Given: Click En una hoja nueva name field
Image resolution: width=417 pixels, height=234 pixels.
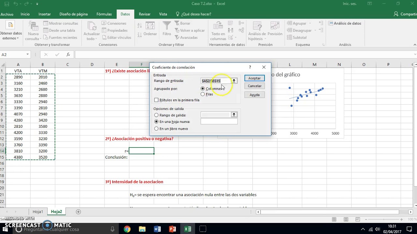Looking at the screenshot, I should pos(219,122).
